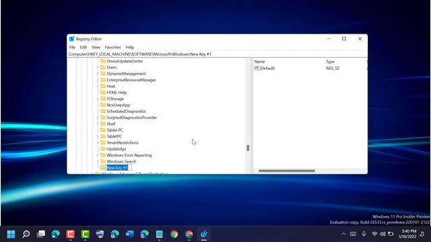The height and width of the screenshot is (242, 431).
Task: Expand the Windows Error Reporting key
Action: click(x=97, y=155)
